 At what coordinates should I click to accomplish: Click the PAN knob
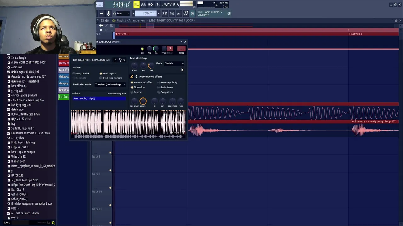tap(149, 49)
